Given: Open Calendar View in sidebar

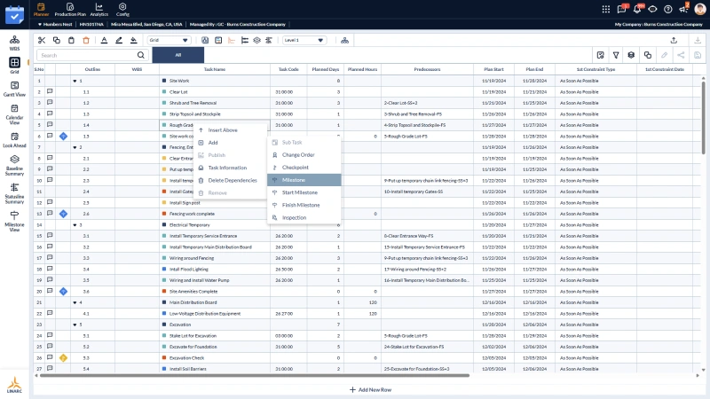Looking at the screenshot, I should click(x=14, y=114).
